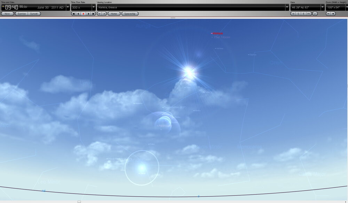Viewport: 348px width, 203px height.
Task: Face East using the E compass button
Action: [303, 14]
